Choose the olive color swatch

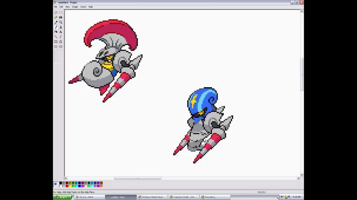point(70,183)
